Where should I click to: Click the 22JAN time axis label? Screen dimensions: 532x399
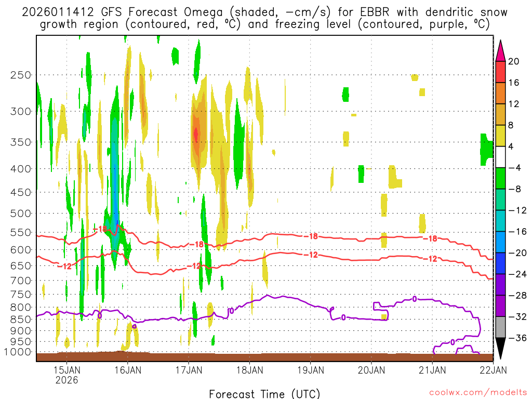(492, 370)
